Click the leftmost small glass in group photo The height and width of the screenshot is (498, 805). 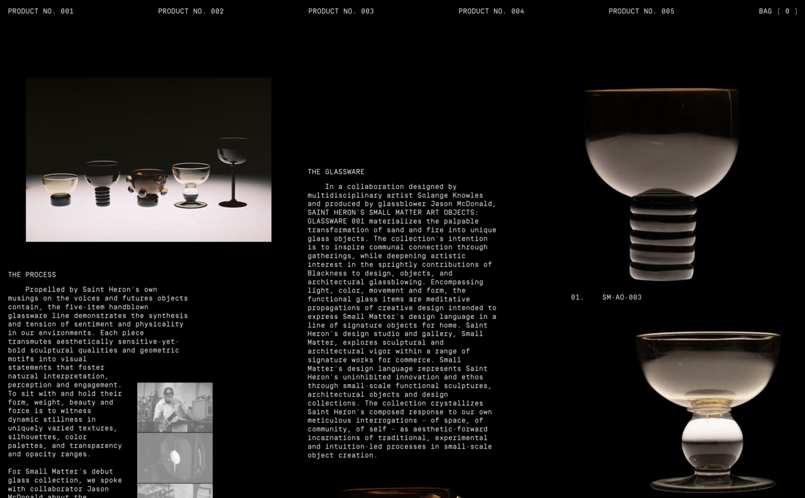[x=60, y=189]
